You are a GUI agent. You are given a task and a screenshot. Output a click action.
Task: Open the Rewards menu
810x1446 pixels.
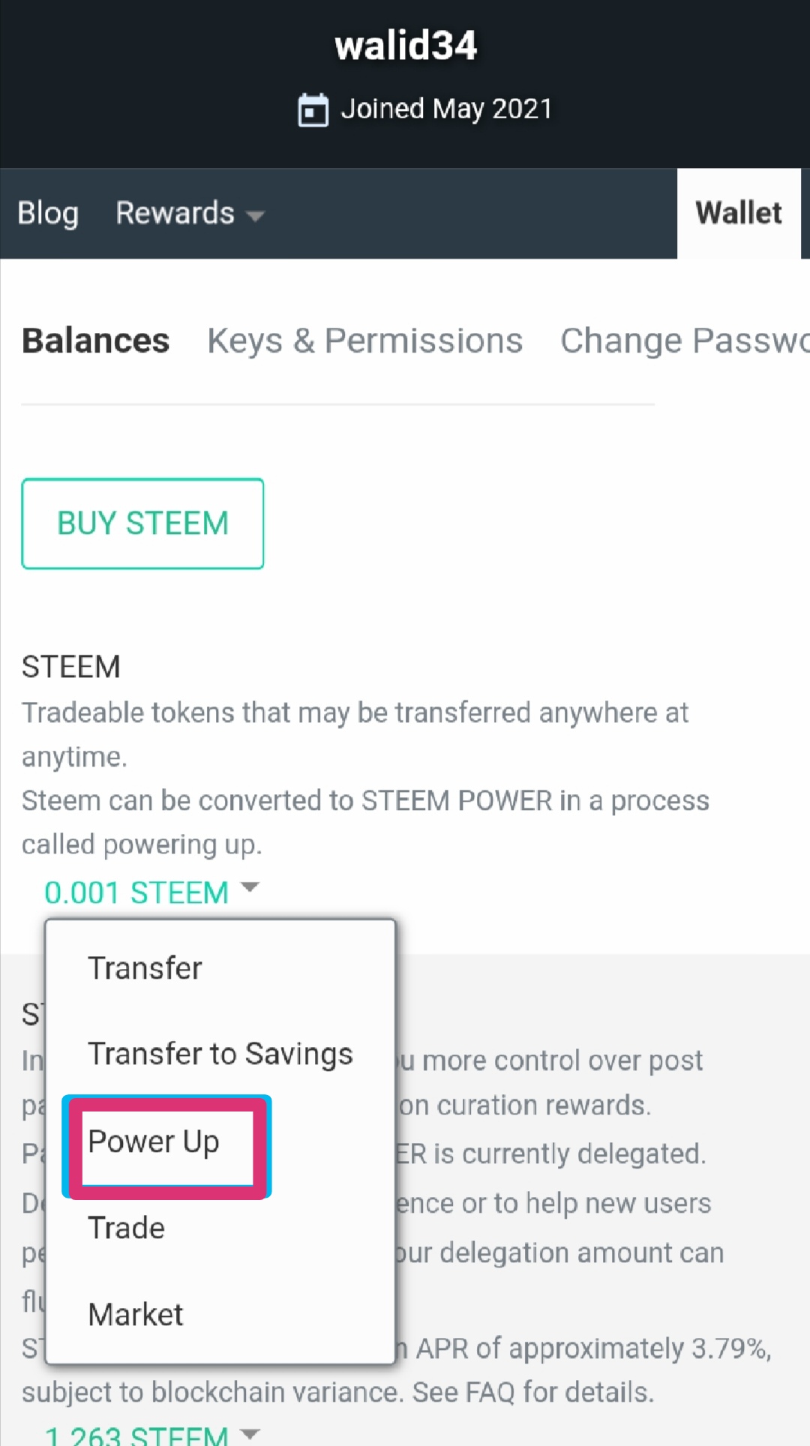point(175,214)
